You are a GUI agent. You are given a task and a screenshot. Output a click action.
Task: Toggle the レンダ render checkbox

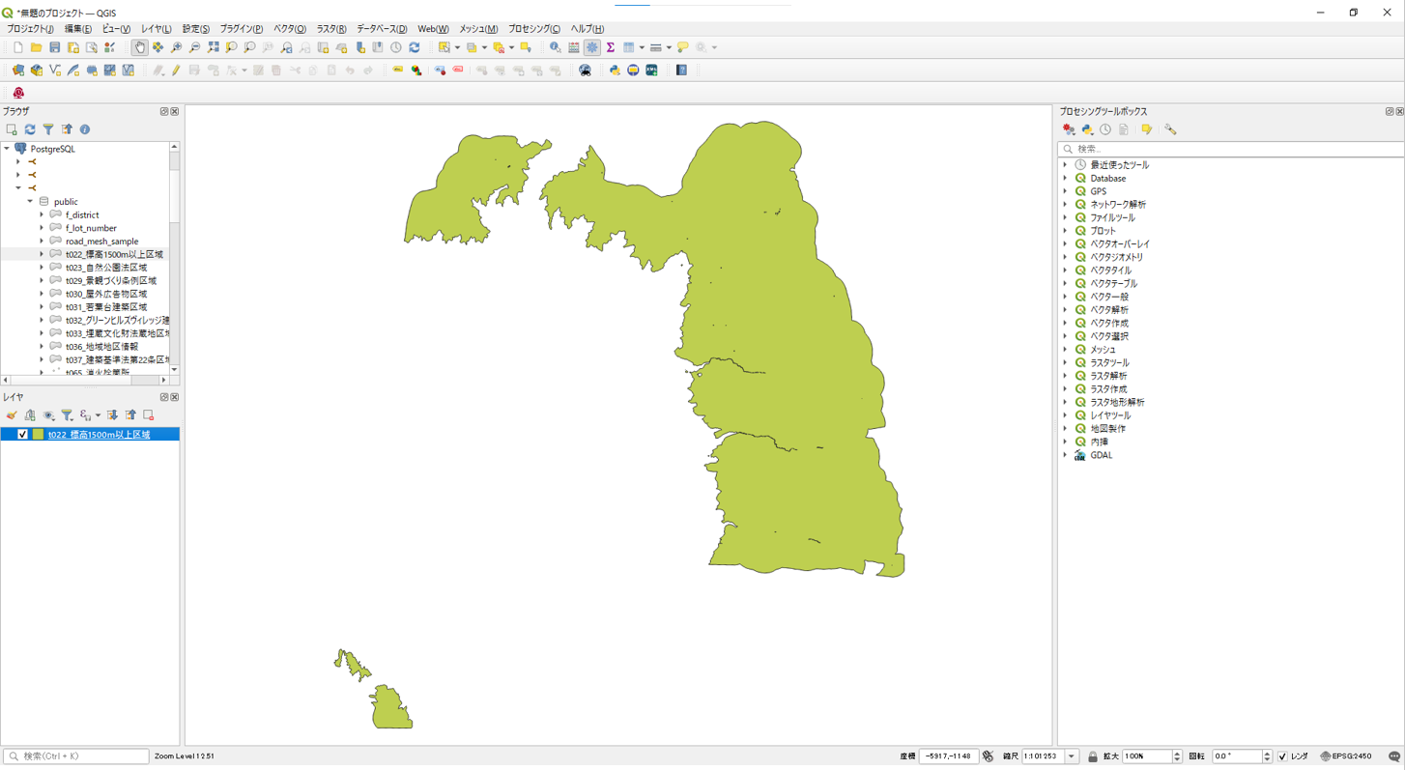tap(1282, 756)
